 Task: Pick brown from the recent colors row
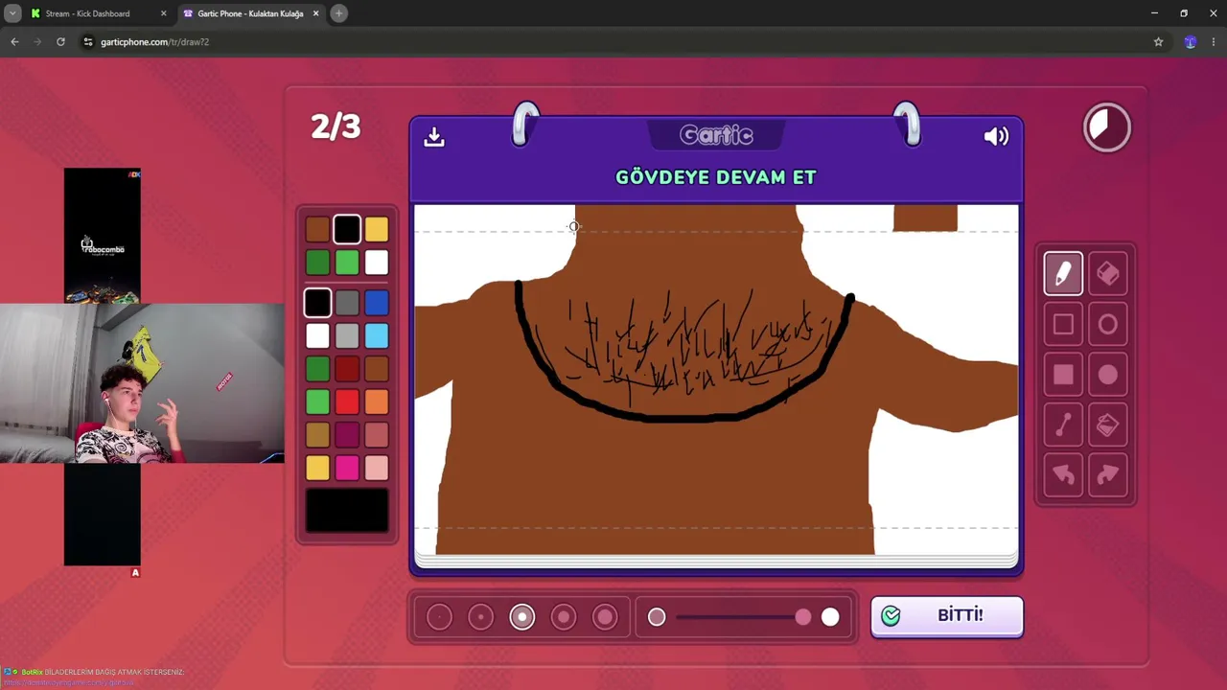click(317, 229)
